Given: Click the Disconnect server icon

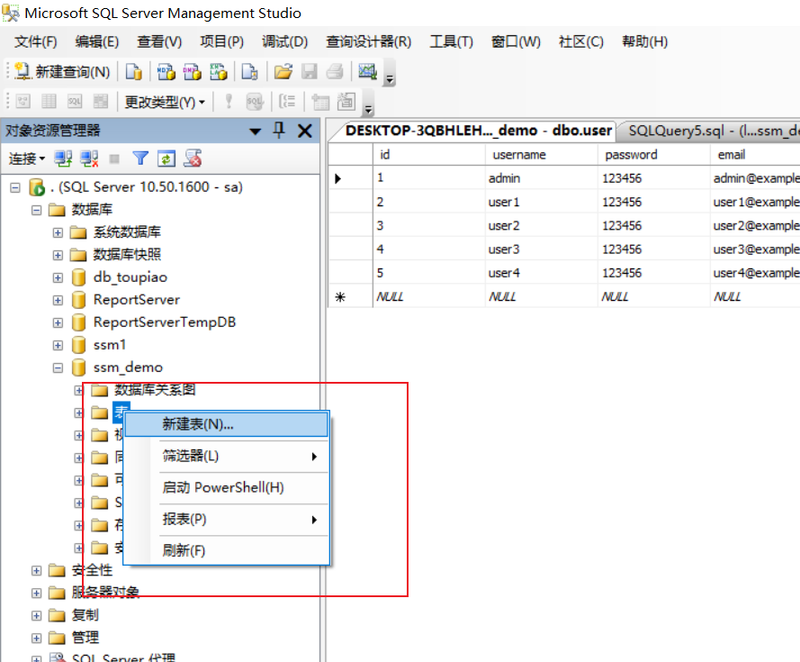Looking at the screenshot, I should (89, 159).
